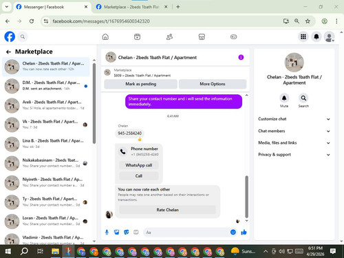344x258 pixels.
Task: Open Windows taskbar search
Action: point(24,251)
